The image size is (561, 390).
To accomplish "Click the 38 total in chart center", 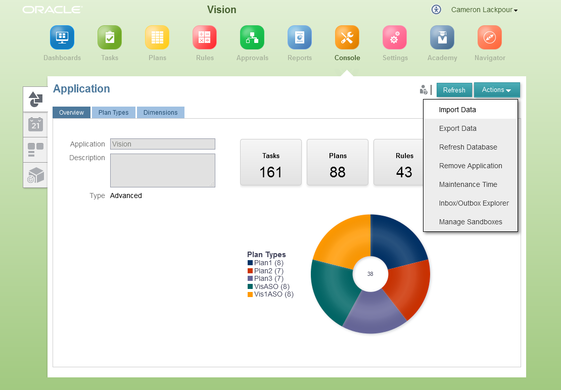I will point(370,274).
